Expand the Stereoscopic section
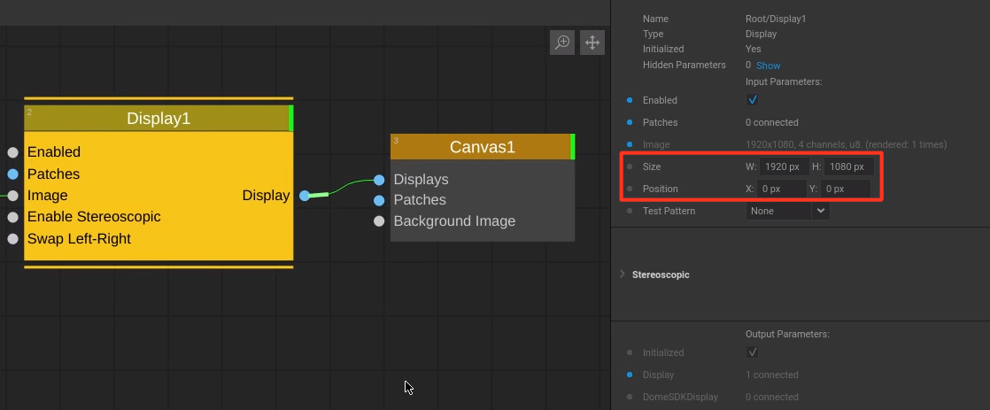This screenshot has height=410, width=990. 623,275
